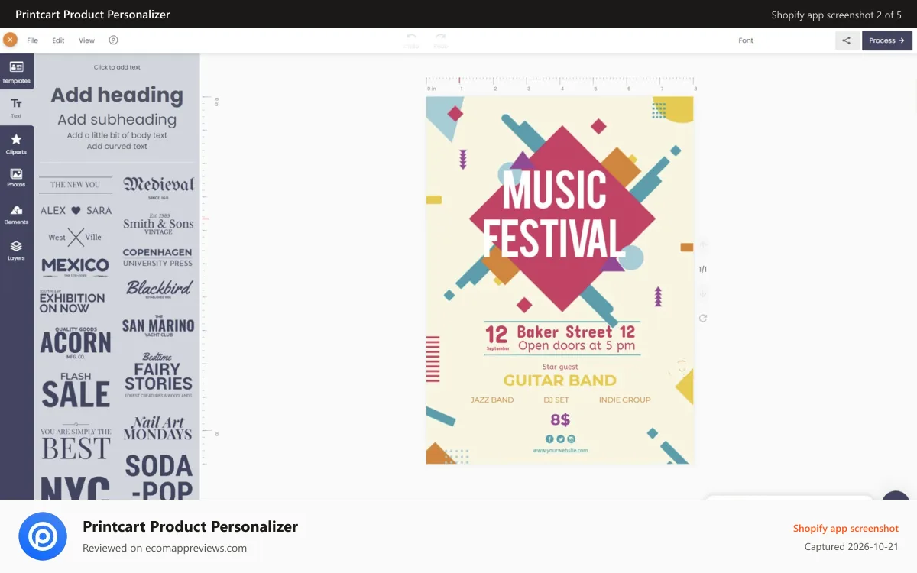
Task: Select 'DJ SET' text on poster
Action: click(556, 400)
